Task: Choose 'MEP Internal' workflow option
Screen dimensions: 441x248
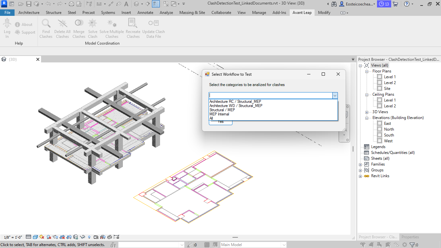Action: click(x=219, y=114)
